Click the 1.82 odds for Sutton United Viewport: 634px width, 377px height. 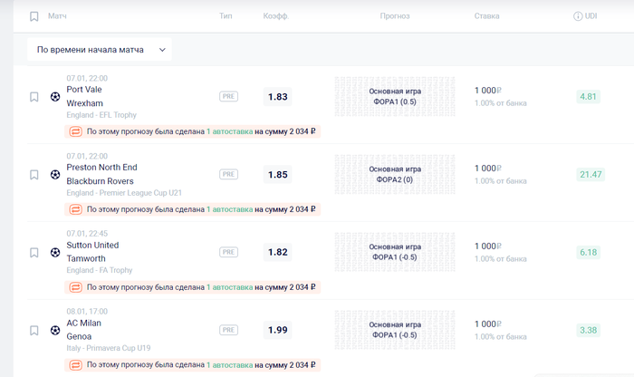(x=278, y=252)
